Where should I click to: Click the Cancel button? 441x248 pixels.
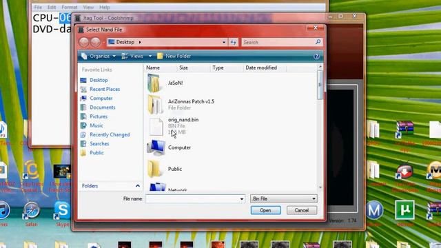302,210
